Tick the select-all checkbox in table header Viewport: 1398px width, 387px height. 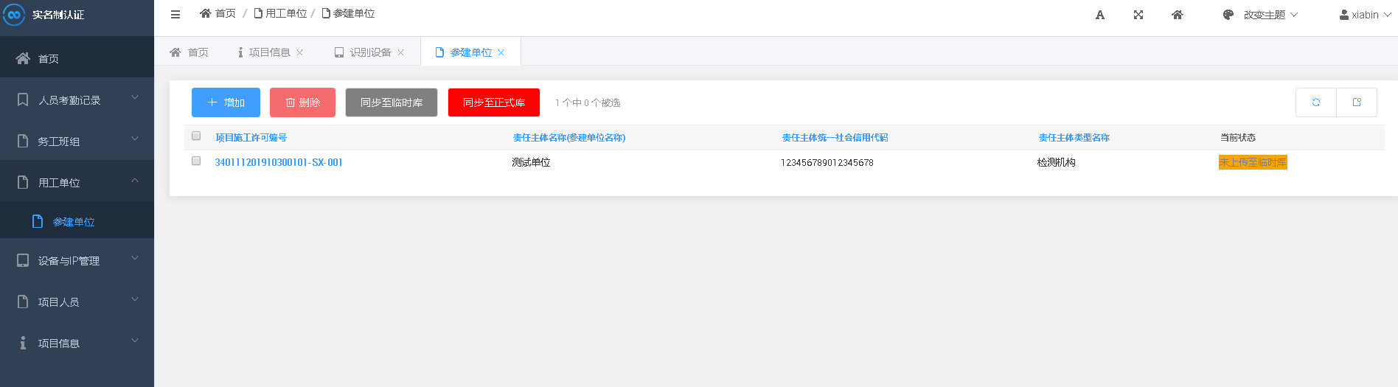[196, 136]
